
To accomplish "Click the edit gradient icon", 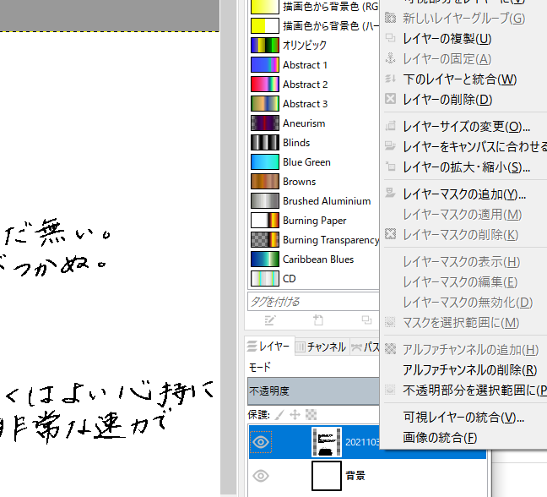I will pyautogui.click(x=270, y=320).
